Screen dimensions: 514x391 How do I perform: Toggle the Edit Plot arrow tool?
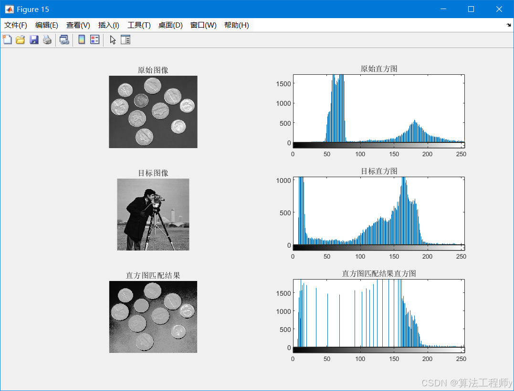[x=113, y=40]
